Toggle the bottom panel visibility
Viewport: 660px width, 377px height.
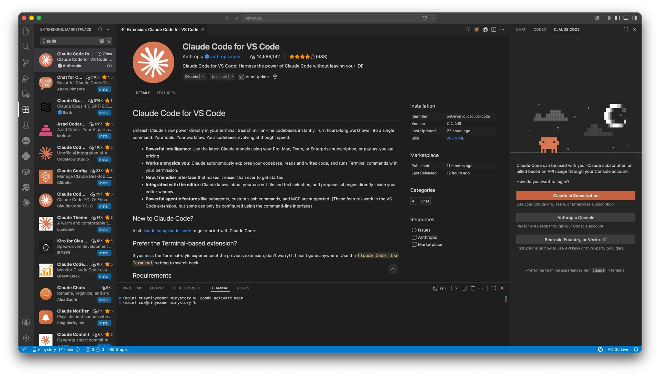pyautogui.click(x=626, y=18)
